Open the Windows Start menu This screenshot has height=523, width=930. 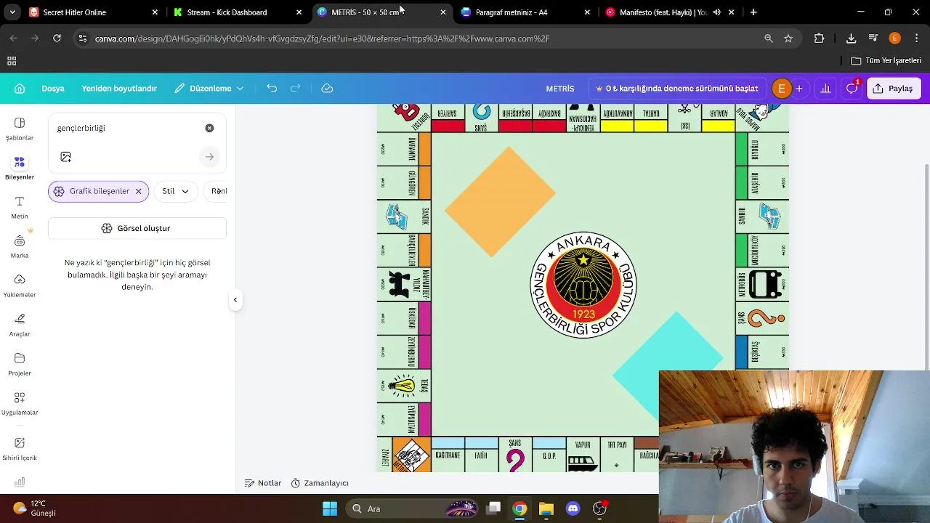point(330,508)
